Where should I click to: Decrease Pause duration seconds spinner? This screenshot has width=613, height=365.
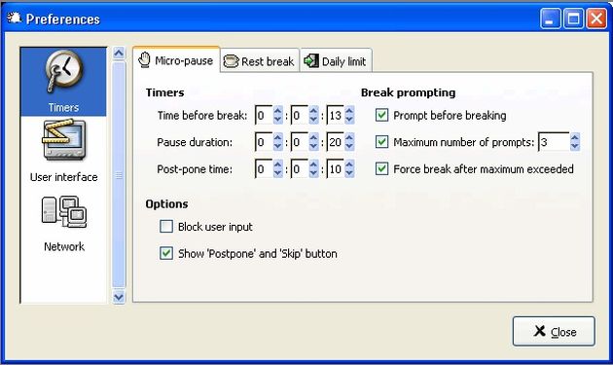(x=349, y=147)
